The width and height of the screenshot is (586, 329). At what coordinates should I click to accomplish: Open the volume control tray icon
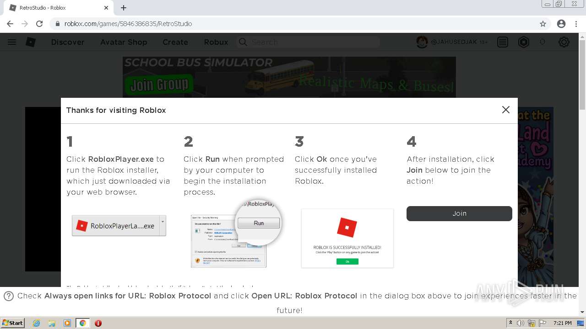click(x=521, y=323)
